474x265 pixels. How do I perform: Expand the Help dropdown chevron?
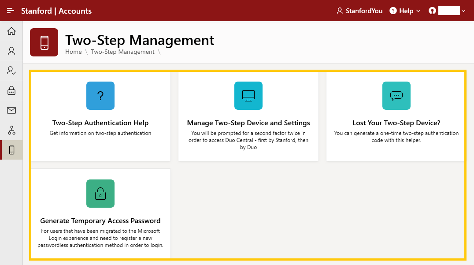pos(418,11)
